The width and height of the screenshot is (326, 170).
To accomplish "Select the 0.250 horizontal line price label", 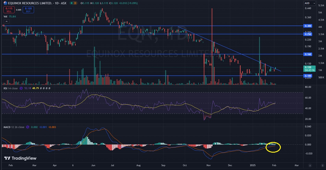I will (308, 34).
